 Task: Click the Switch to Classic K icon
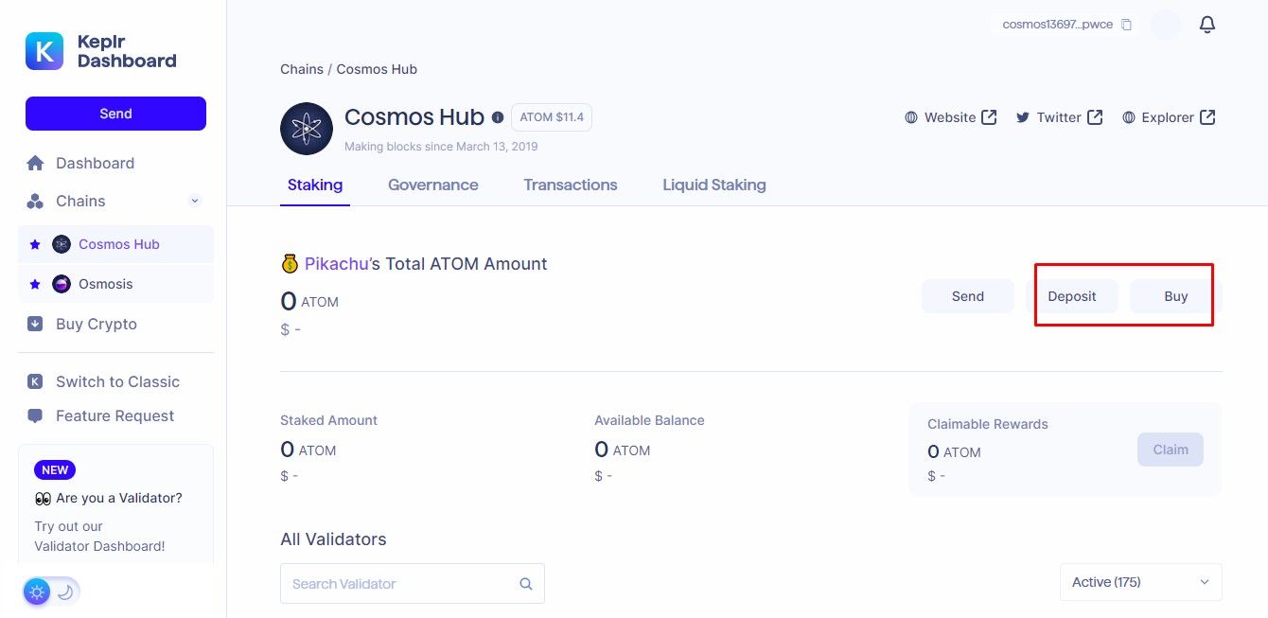click(35, 381)
